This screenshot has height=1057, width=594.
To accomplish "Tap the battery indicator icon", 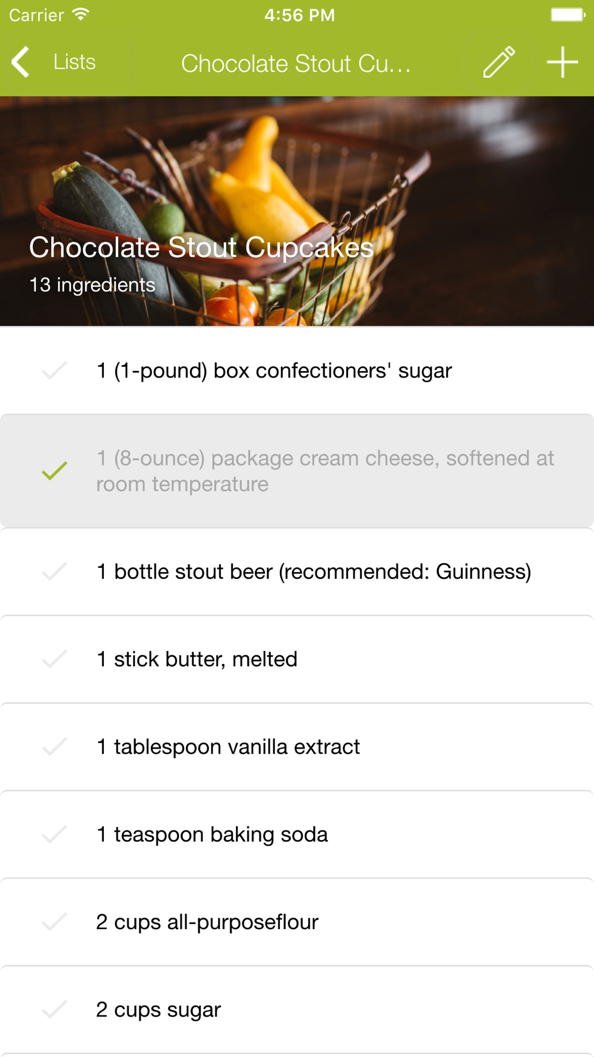I will coord(567,14).
